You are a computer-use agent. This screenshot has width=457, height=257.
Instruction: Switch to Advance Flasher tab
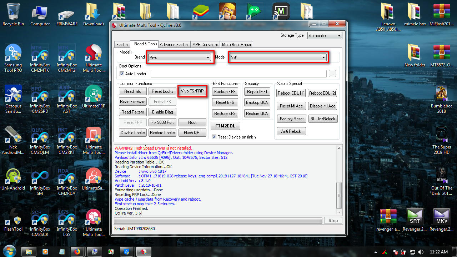tap(174, 45)
